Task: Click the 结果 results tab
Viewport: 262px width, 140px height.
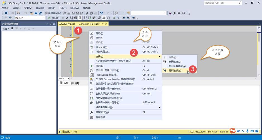Action: [x=64, y=83]
